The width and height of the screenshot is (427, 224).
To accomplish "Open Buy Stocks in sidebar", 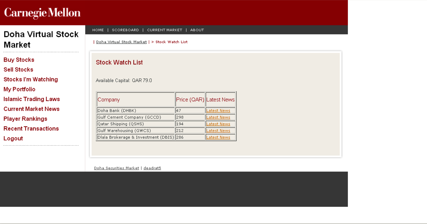I will coord(19,60).
